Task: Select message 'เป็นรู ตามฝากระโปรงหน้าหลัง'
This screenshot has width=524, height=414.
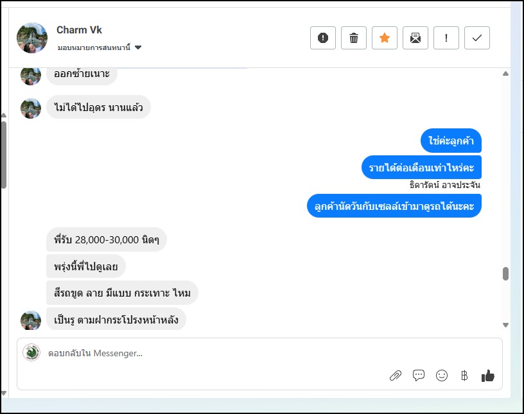Action: [116, 320]
